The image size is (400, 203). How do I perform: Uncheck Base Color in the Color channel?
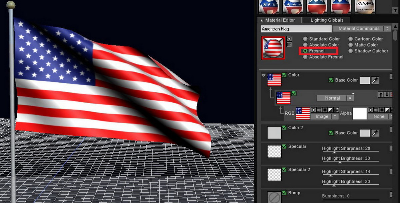click(x=331, y=80)
